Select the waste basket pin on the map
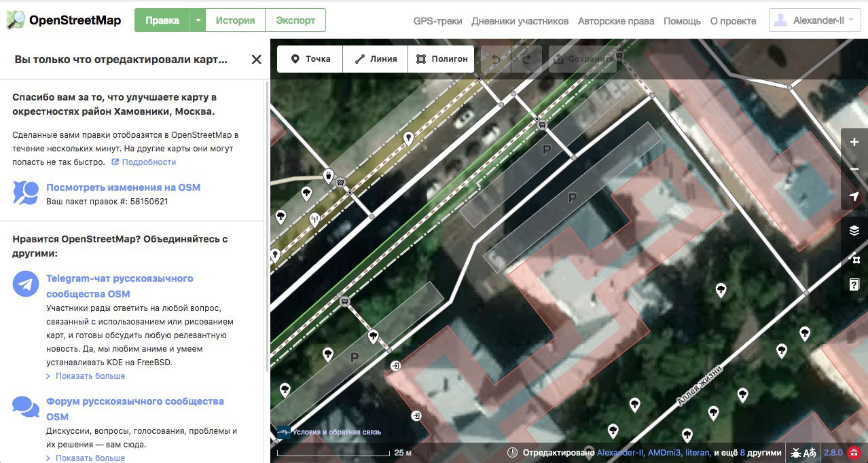Image resolution: width=868 pixels, height=463 pixels. click(329, 176)
